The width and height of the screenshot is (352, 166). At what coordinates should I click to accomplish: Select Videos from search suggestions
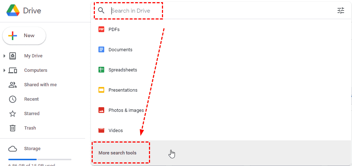tap(115, 131)
